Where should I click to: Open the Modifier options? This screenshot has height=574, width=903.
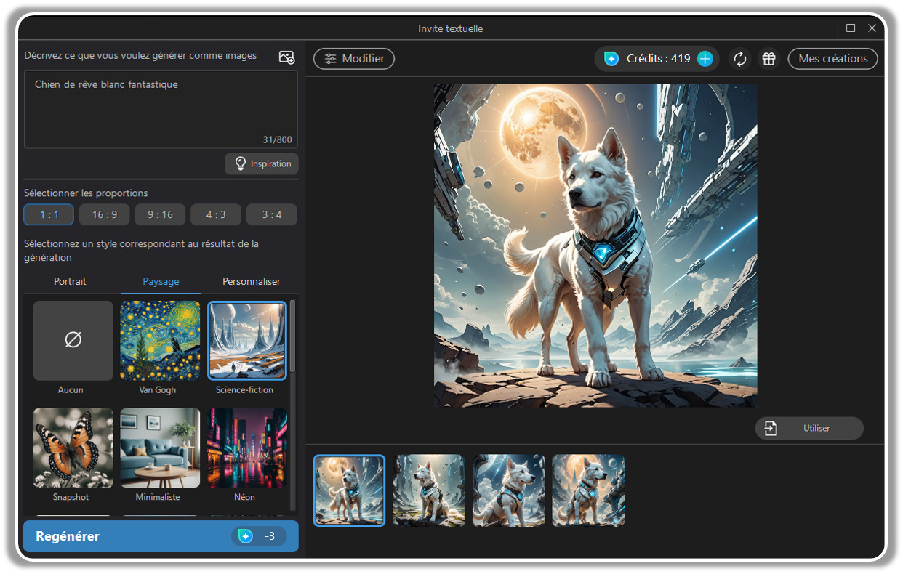click(x=354, y=59)
